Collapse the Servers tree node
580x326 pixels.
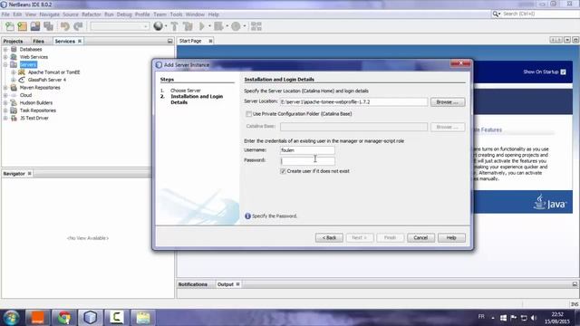tap(5, 64)
